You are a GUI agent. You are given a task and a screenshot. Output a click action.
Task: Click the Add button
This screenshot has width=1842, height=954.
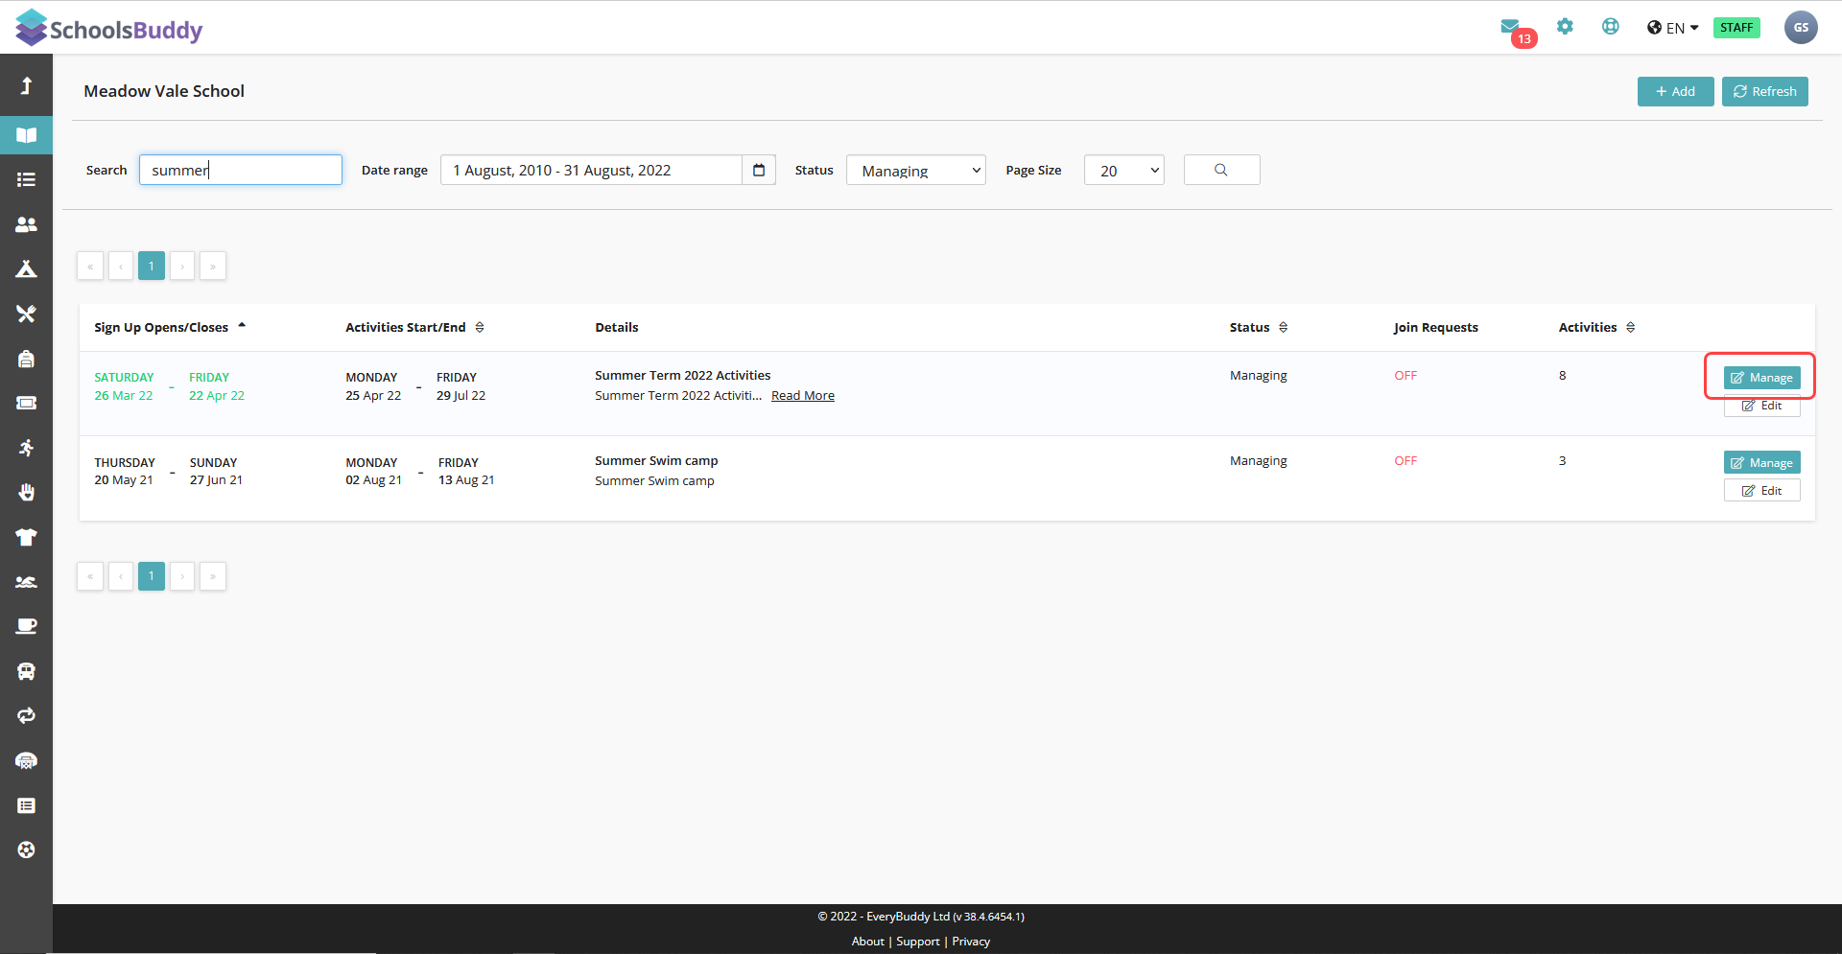pos(1675,91)
